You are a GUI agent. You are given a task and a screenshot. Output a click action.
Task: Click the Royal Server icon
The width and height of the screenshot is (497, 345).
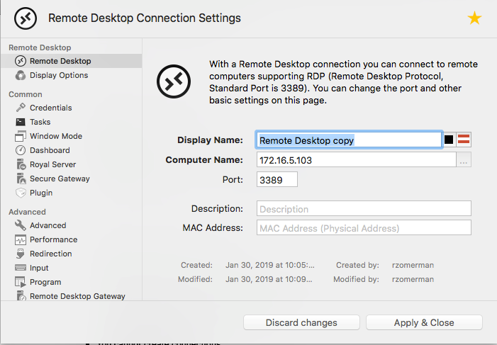[x=21, y=164]
